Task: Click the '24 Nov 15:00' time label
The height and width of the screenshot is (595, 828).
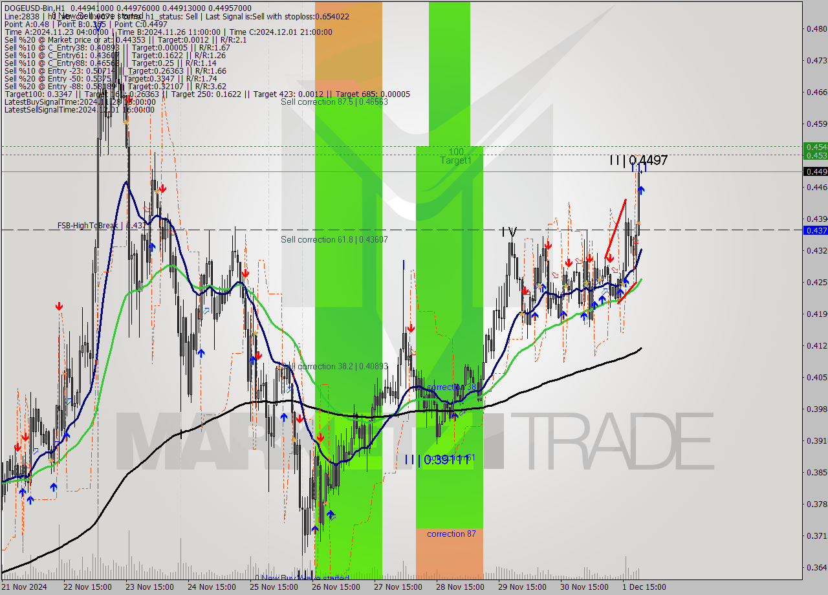Action: point(213,587)
